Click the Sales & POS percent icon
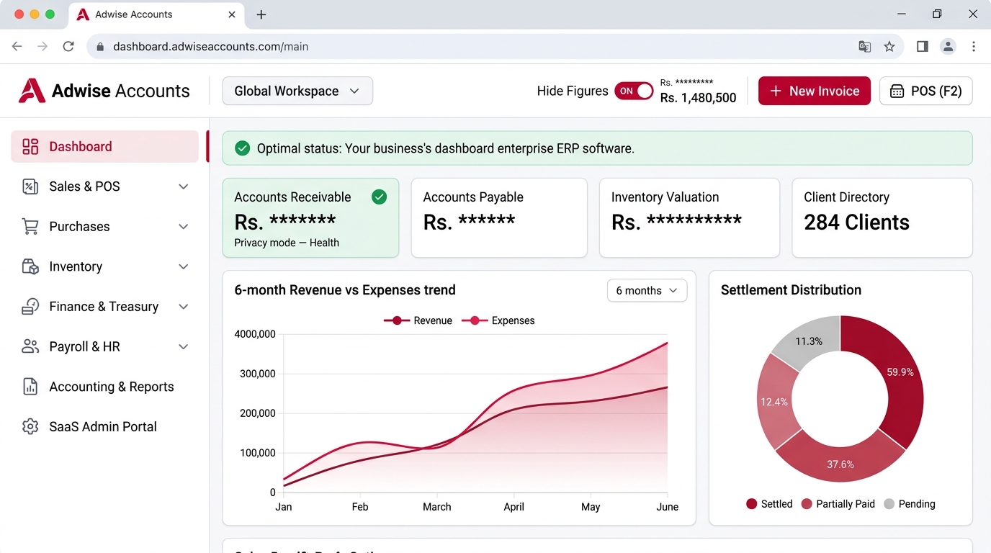This screenshot has height=553, width=991. click(x=30, y=186)
